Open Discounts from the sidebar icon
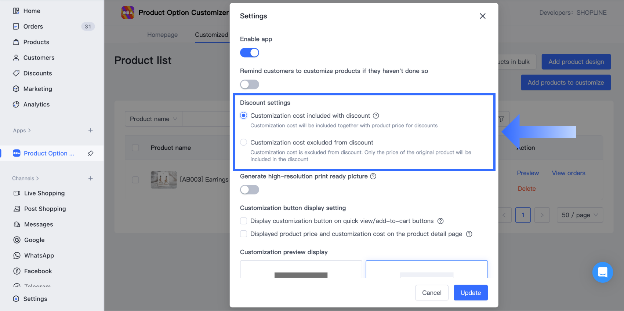This screenshot has width=624, height=311. 16,73
